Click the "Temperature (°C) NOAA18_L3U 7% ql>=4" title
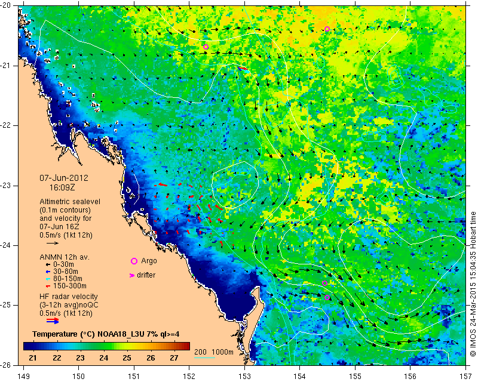The width and height of the screenshot is (478, 382). coord(106,334)
